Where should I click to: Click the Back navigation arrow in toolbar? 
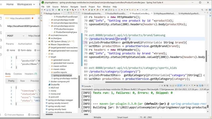pyautogui.click(x=135, y=10)
